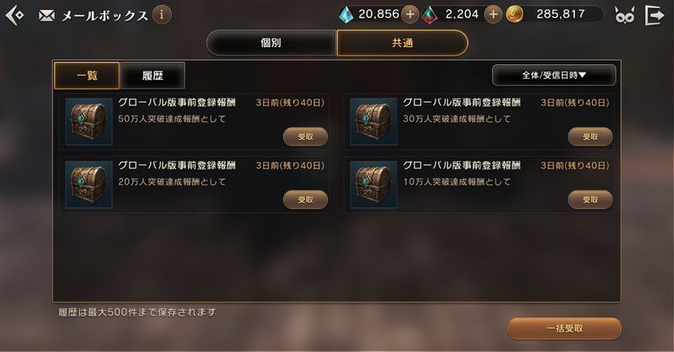Tap the gold coin currency icon
Screen dimensions: 674x352
coord(515,14)
